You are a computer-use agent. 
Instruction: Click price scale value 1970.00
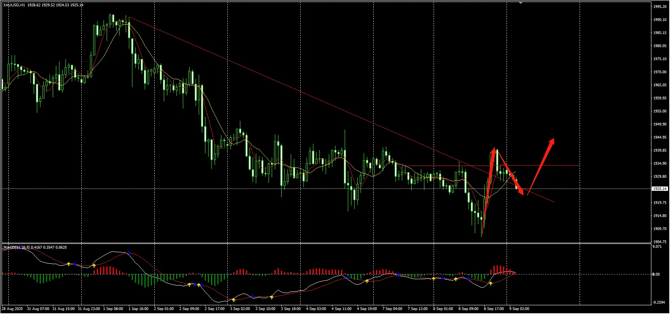660,72
